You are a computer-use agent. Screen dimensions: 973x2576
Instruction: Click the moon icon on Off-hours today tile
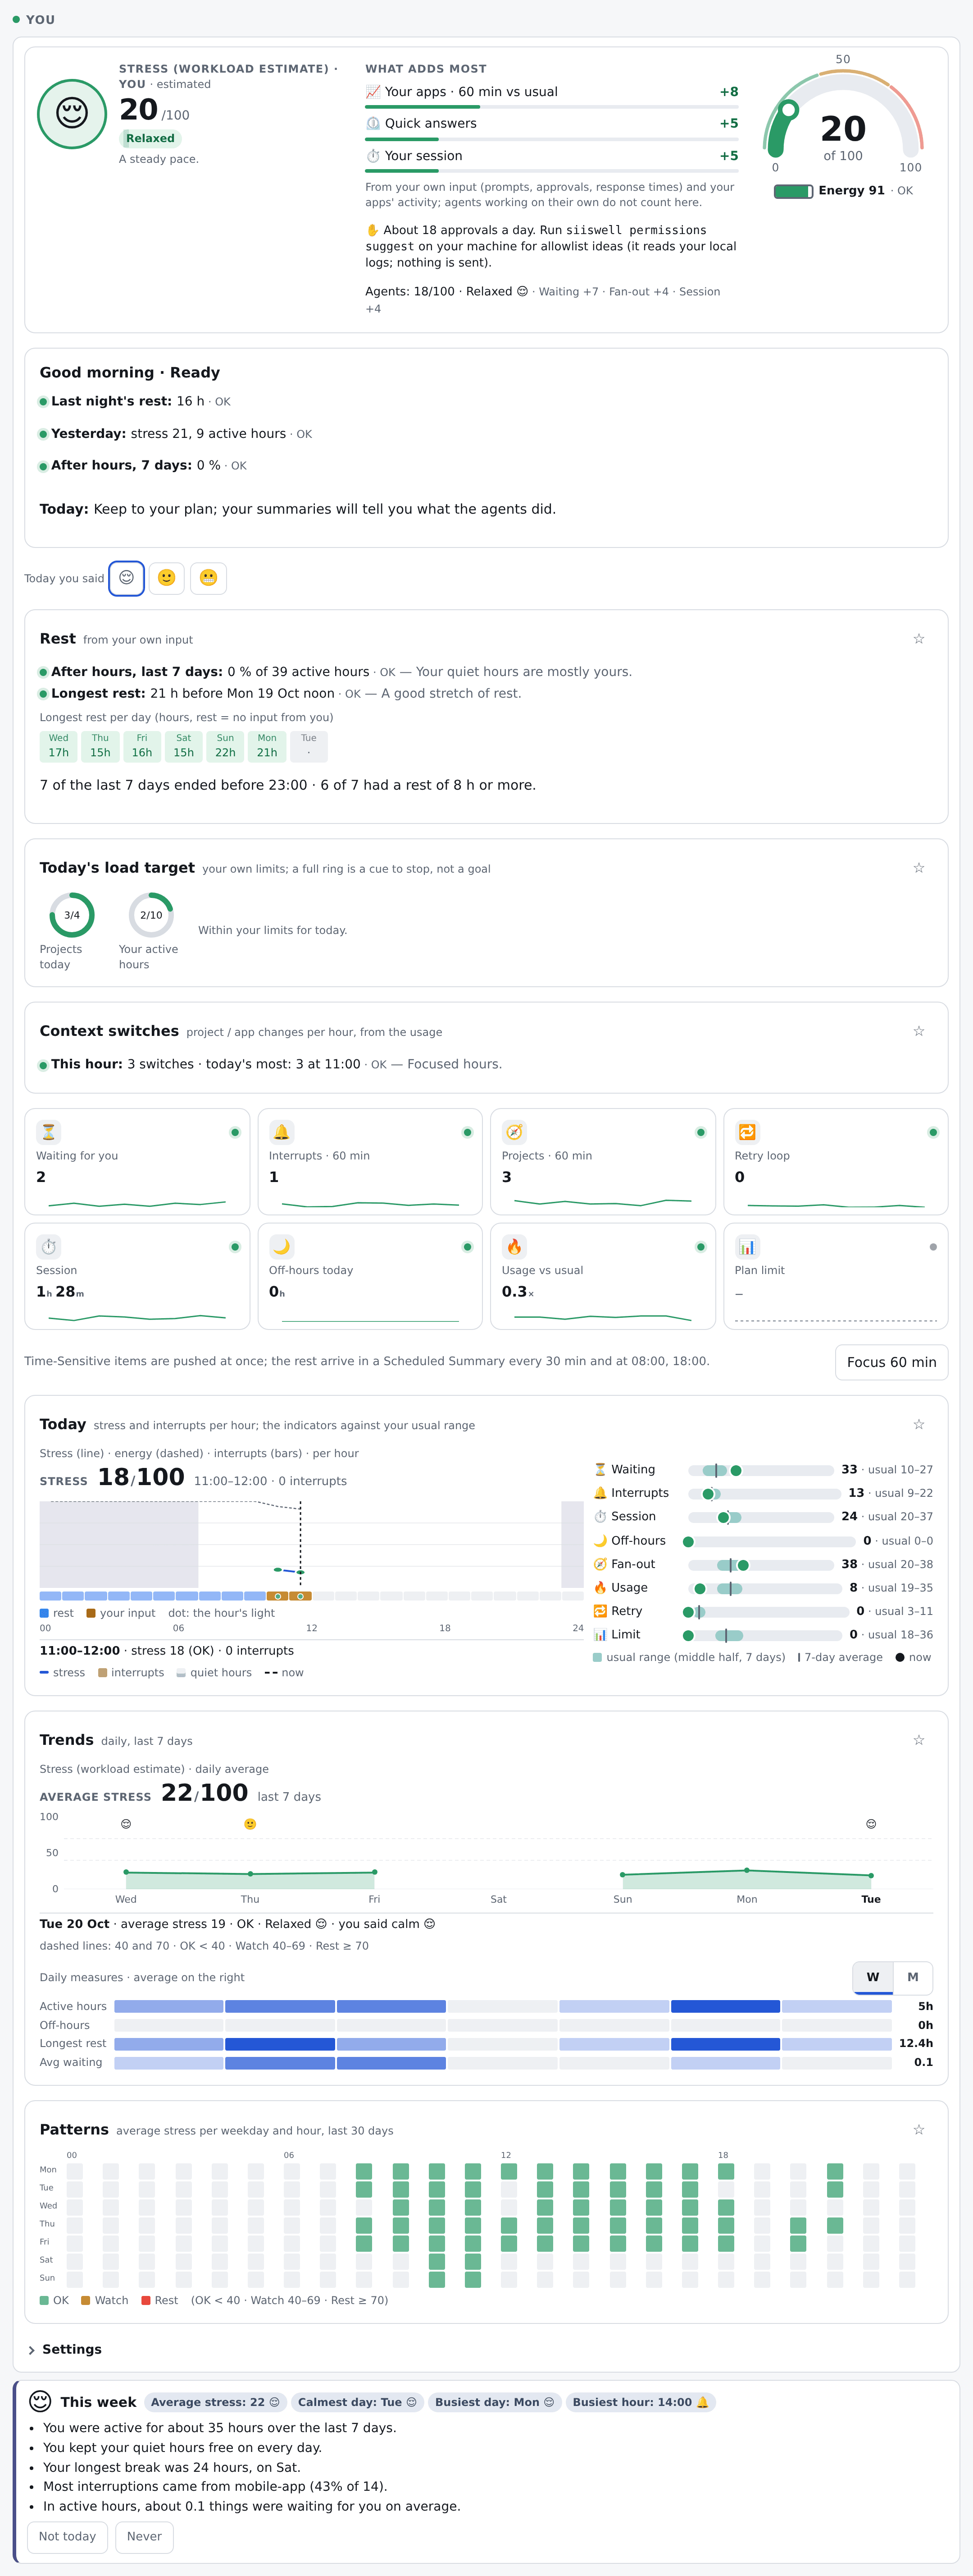[281, 1247]
